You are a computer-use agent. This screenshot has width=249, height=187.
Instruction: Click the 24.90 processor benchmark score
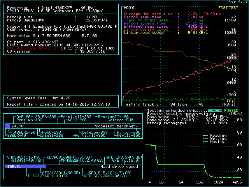coord(18,126)
